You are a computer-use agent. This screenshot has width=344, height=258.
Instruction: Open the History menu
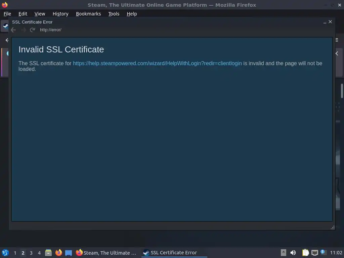tap(60, 14)
